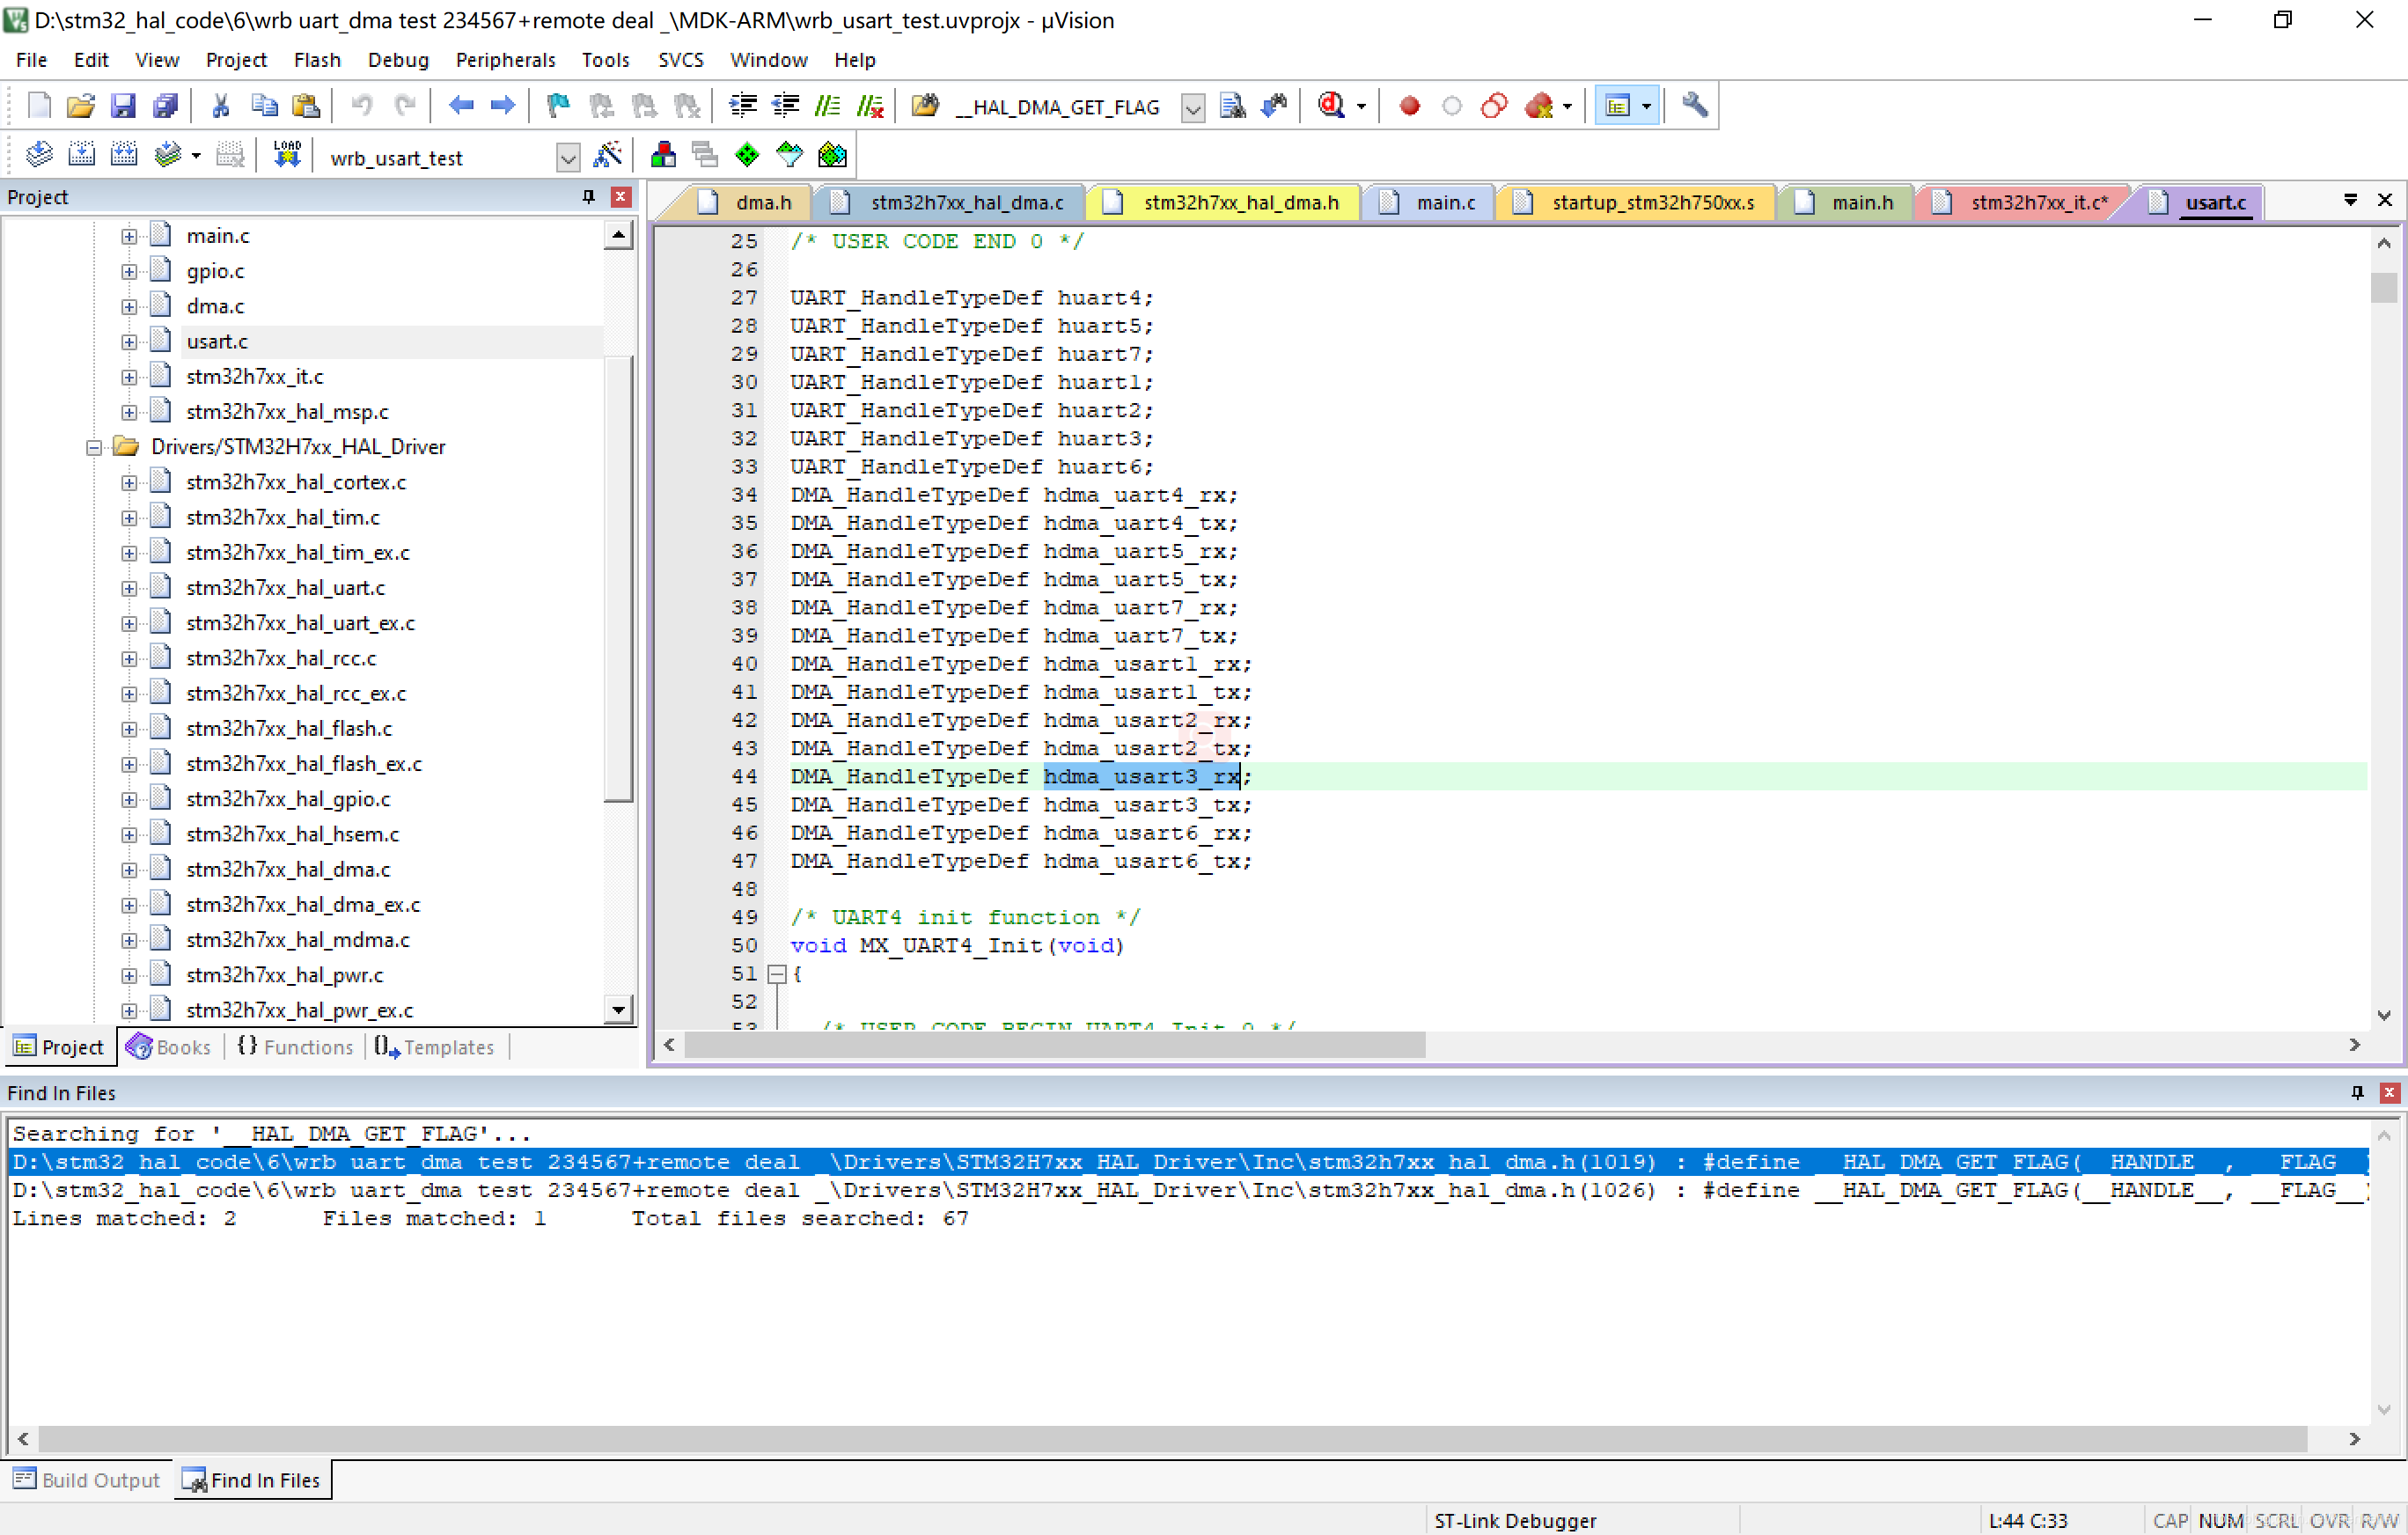Collapse Drivers/STM32H7xx_HAL_Driver folder

tap(94, 447)
